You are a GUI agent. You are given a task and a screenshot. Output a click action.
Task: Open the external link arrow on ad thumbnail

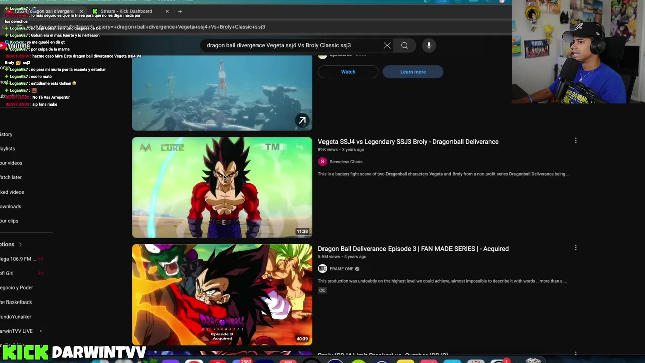(302, 120)
